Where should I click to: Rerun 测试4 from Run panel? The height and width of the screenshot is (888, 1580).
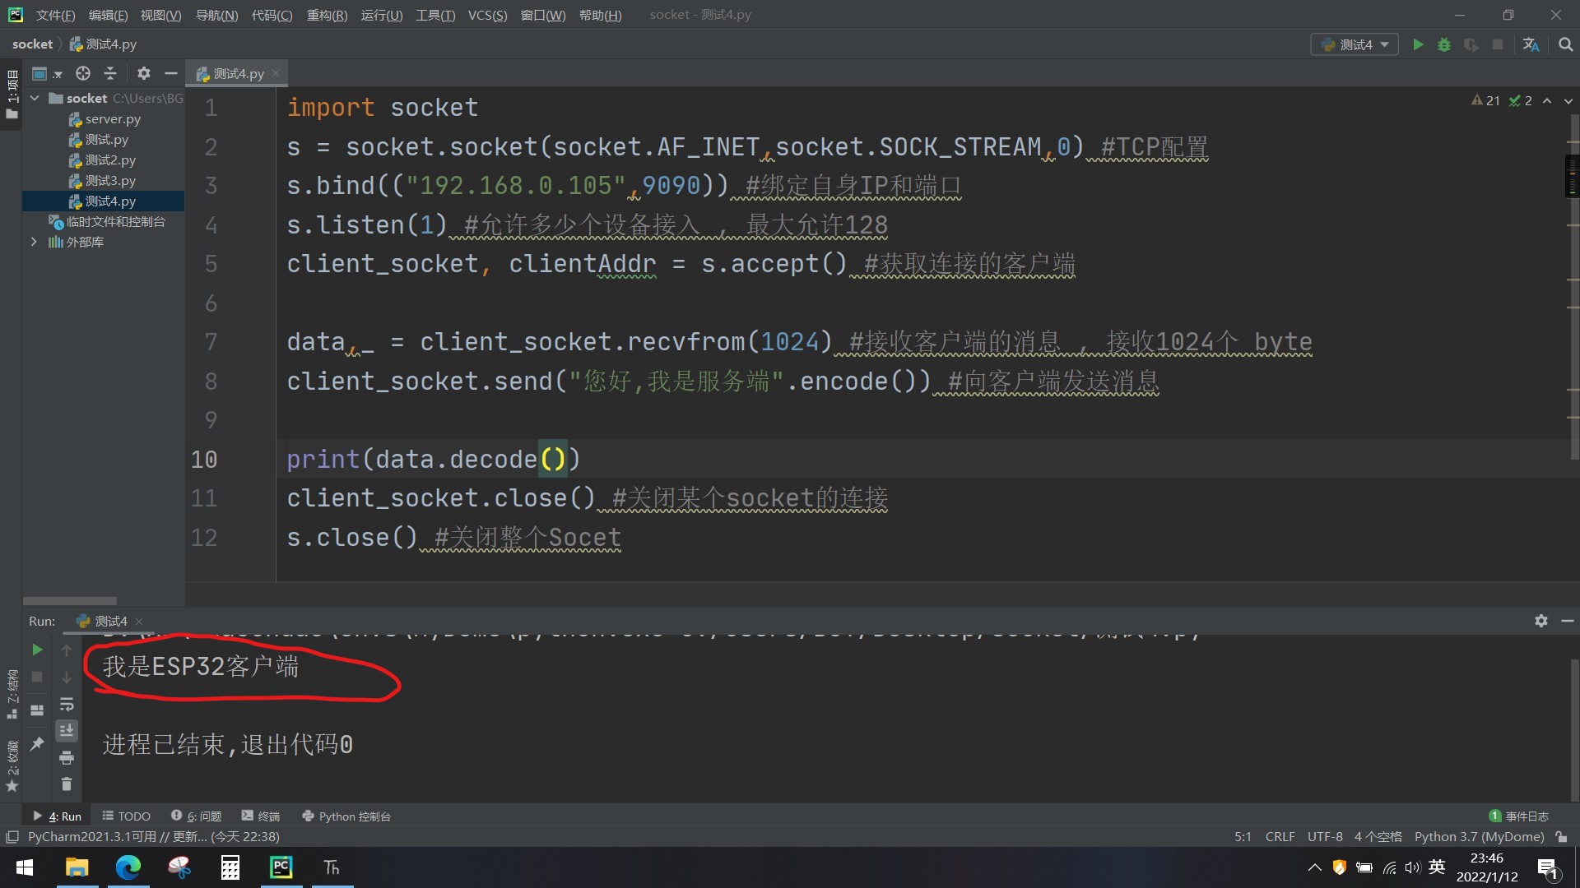pyautogui.click(x=37, y=650)
